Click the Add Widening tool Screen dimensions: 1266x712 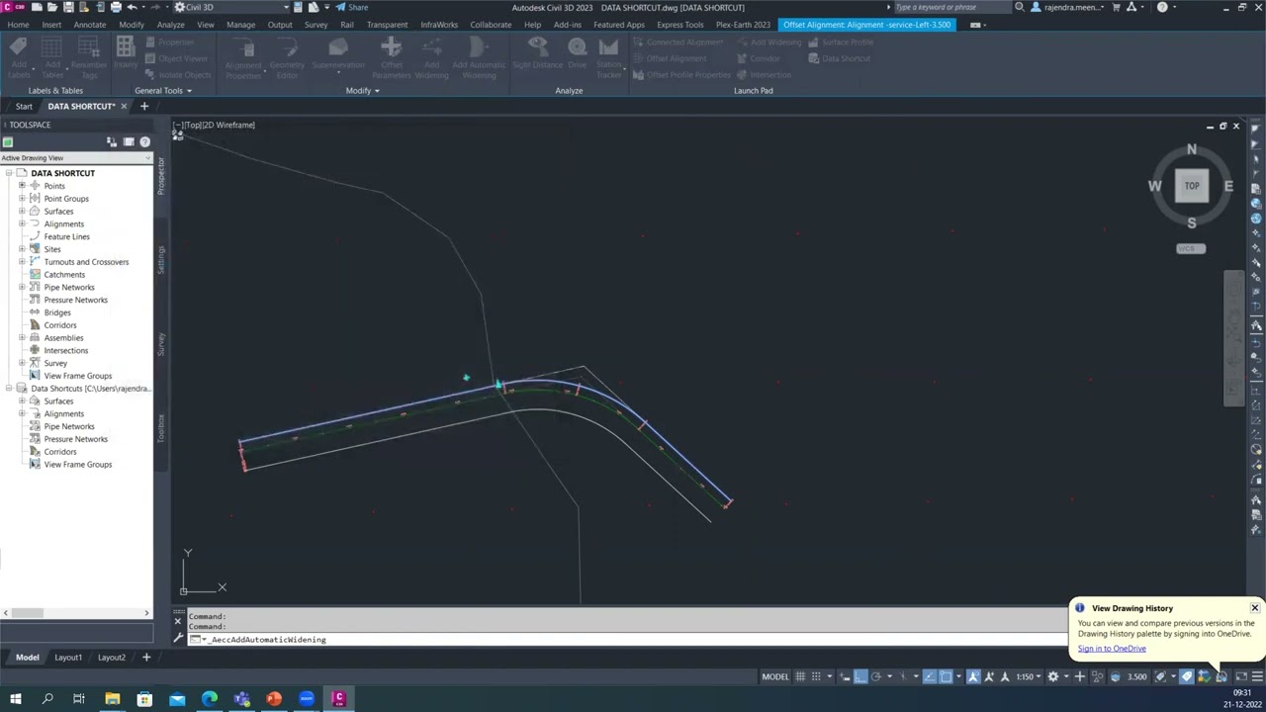pyautogui.click(x=432, y=57)
